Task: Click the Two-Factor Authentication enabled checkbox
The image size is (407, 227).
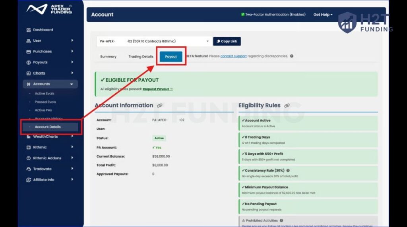Action: click(x=243, y=15)
